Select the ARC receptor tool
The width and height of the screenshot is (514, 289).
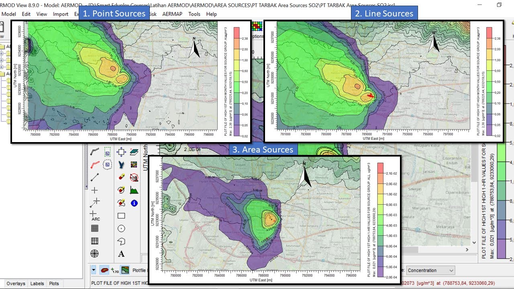point(95,216)
